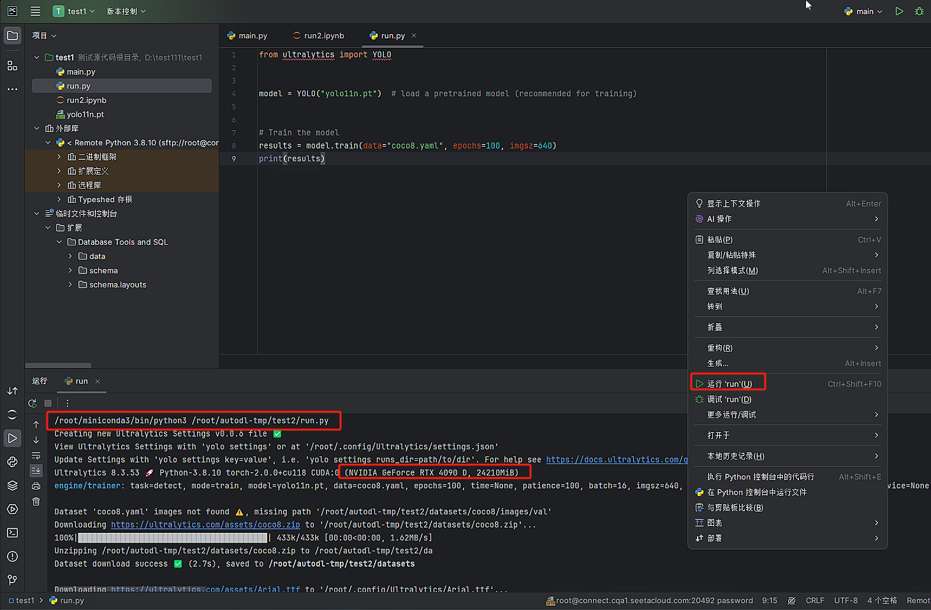Run the main configuration with play button
The width and height of the screenshot is (931, 610).
[899, 11]
